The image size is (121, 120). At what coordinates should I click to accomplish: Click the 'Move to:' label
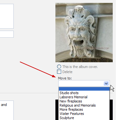click(65, 78)
